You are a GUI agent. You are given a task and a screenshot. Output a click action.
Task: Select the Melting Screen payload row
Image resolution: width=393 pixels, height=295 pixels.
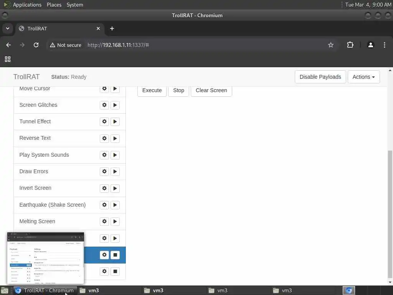pos(70,222)
